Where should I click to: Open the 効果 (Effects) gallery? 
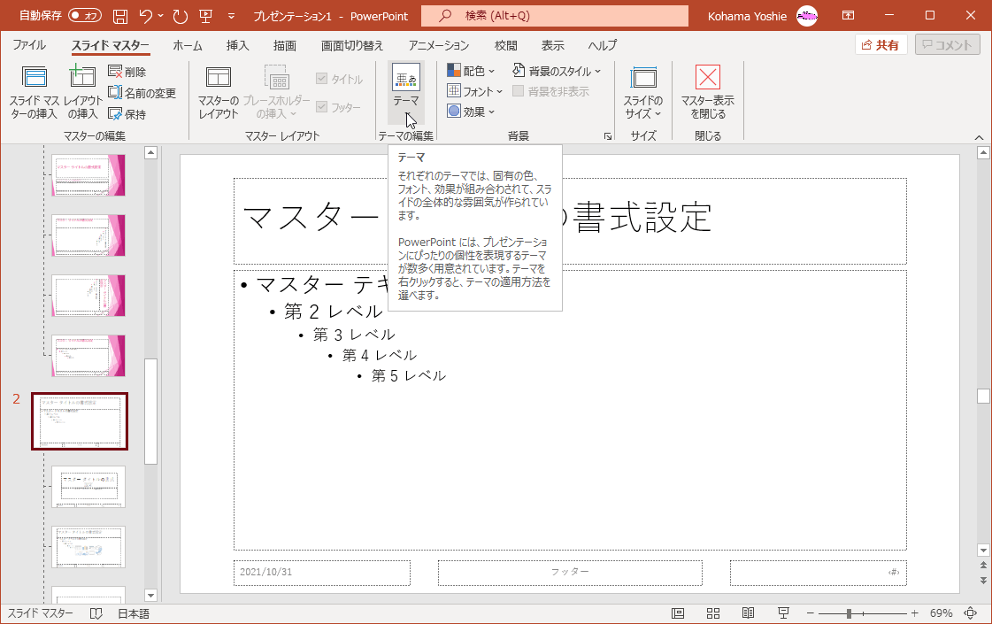(470, 112)
